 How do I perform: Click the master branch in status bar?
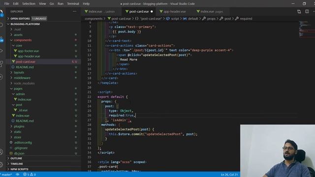6,175
